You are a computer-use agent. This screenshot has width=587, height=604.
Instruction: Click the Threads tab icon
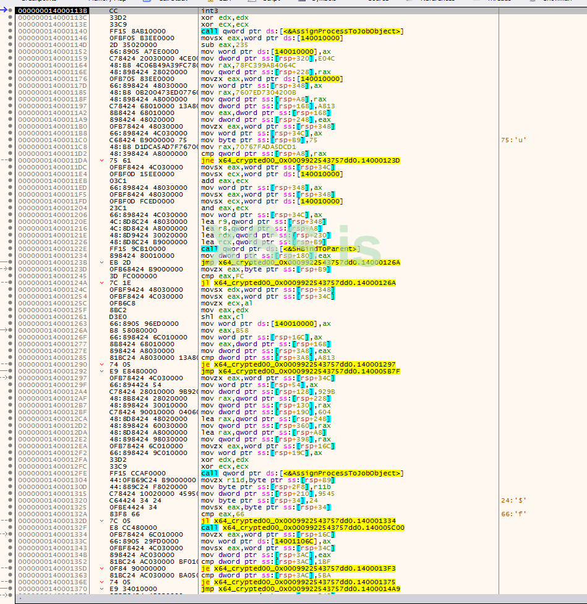click(478, 2)
